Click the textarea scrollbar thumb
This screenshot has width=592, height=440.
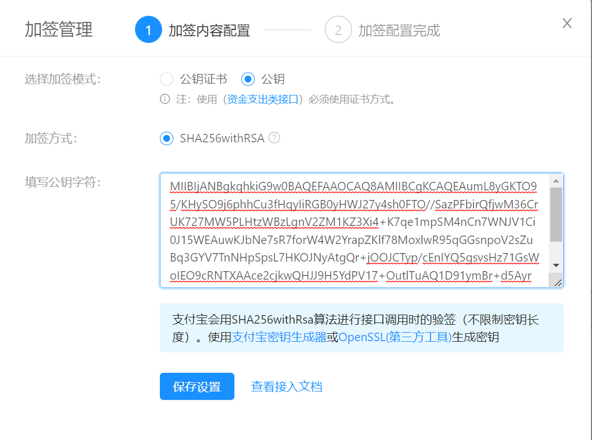point(556,214)
